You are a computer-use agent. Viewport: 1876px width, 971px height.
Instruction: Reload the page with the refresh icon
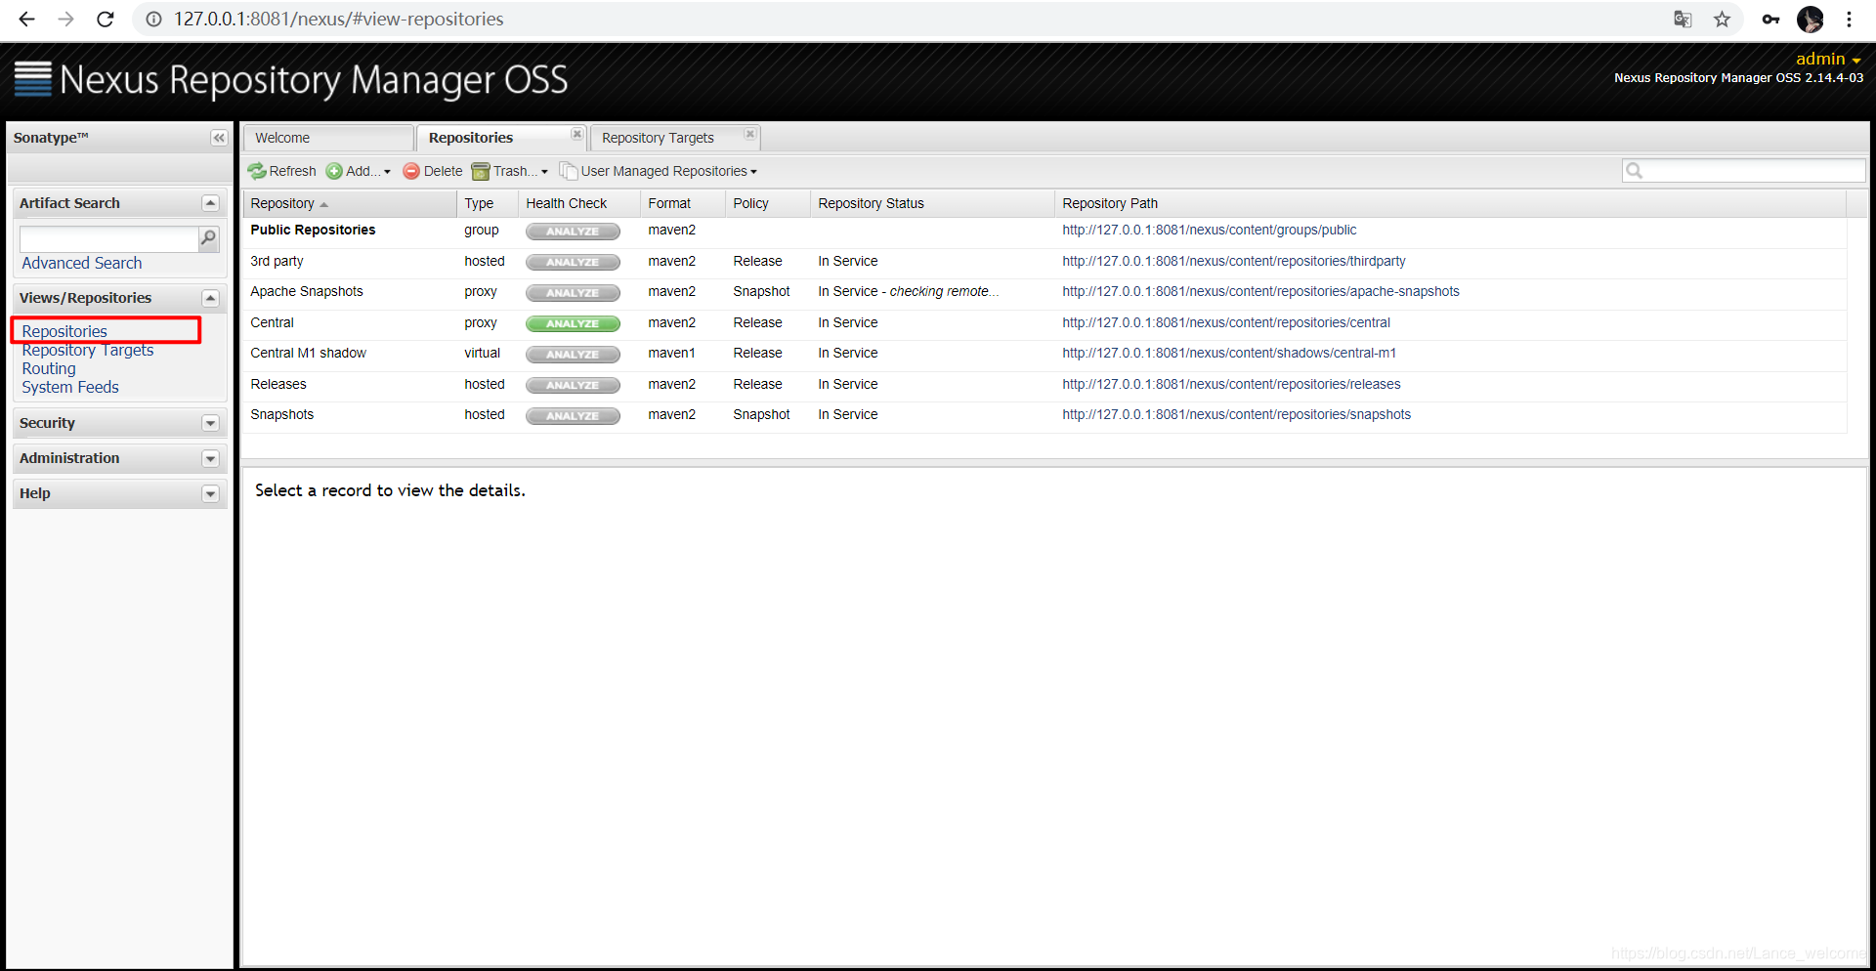pos(106,19)
